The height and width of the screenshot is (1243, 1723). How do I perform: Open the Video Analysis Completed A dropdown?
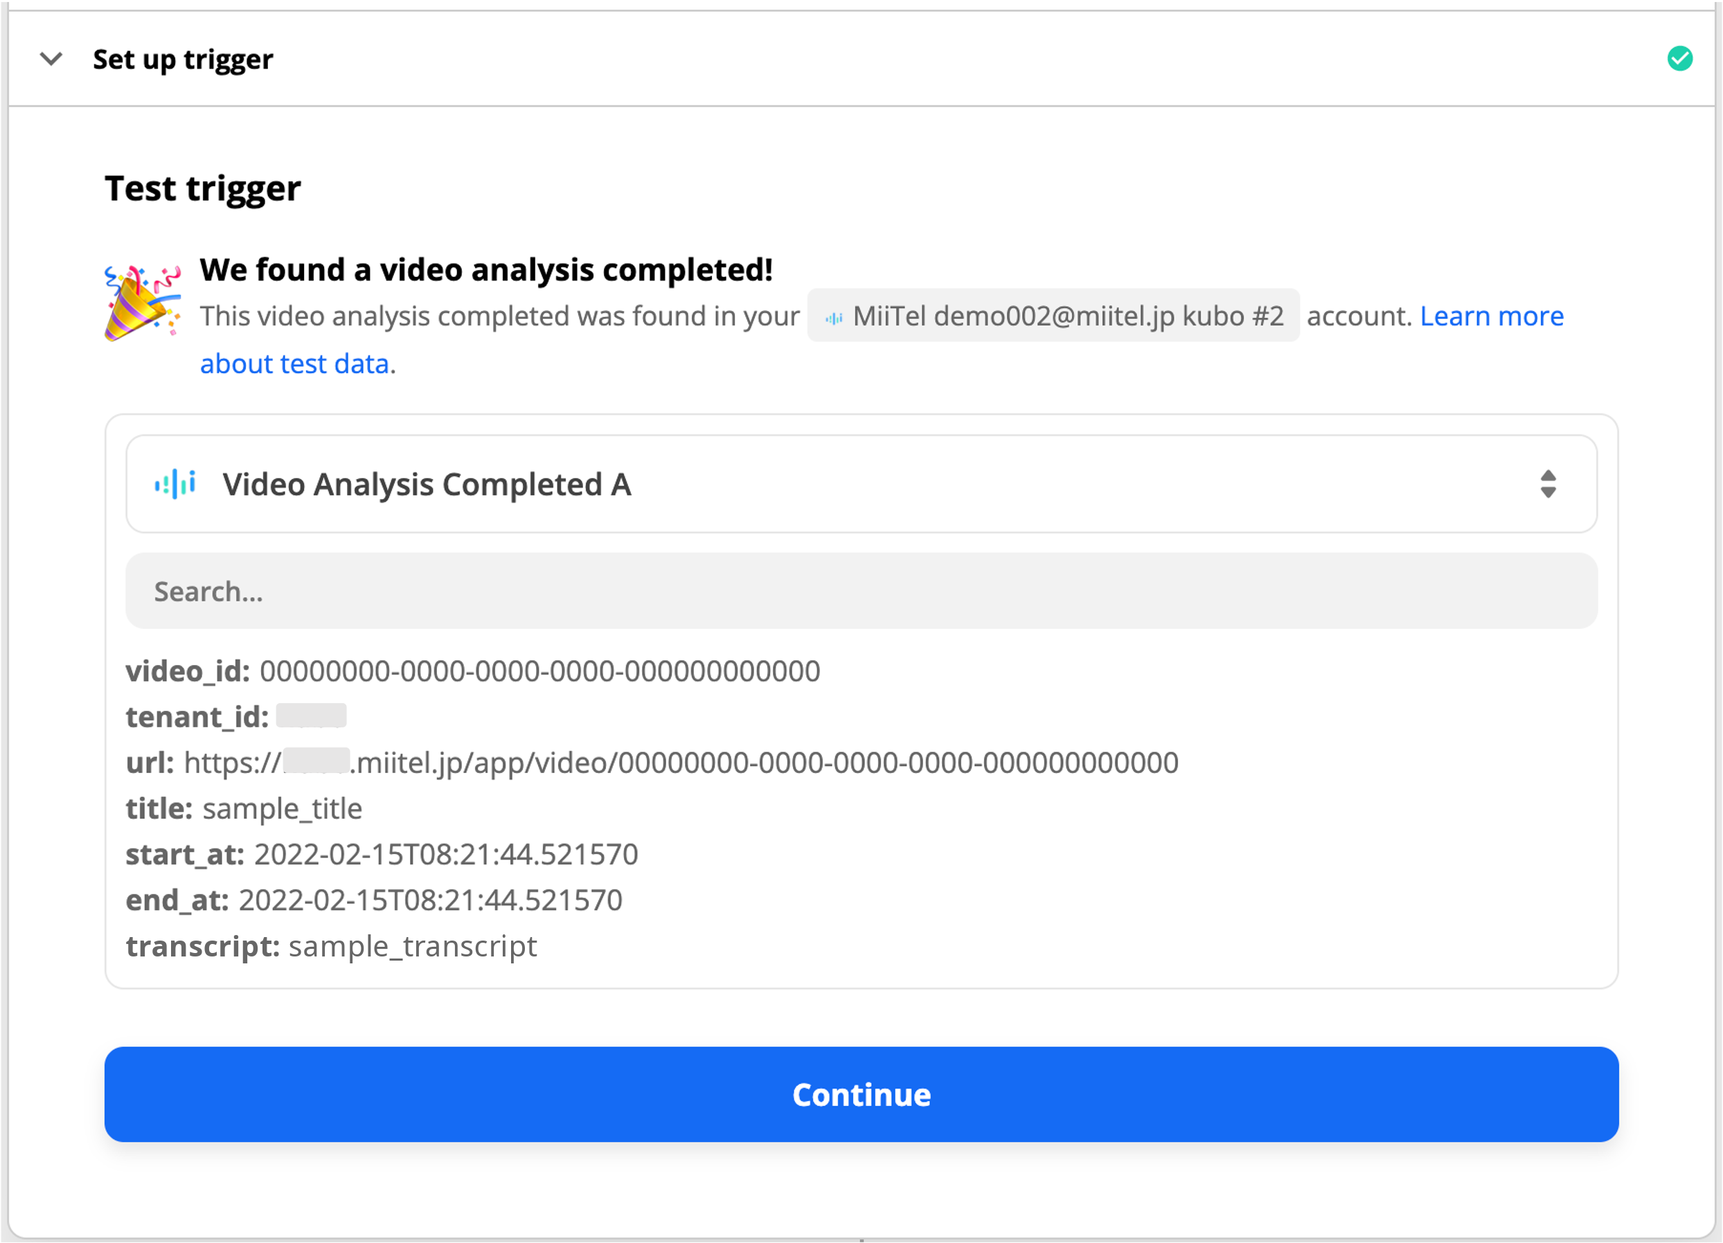(x=861, y=484)
